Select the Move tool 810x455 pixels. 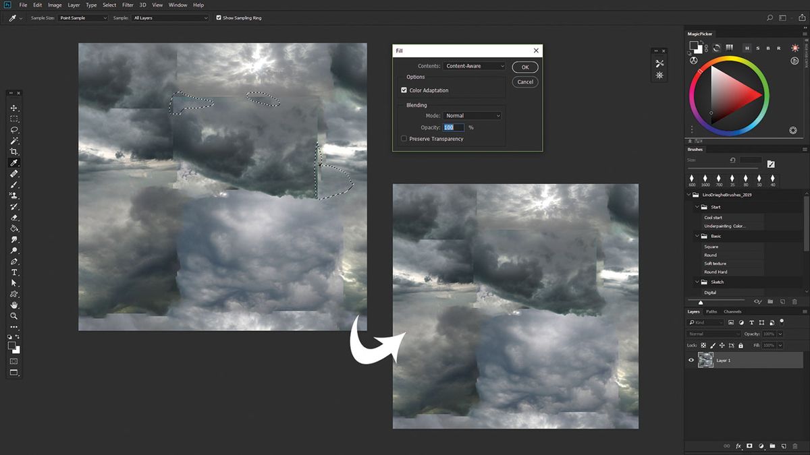[x=14, y=108]
